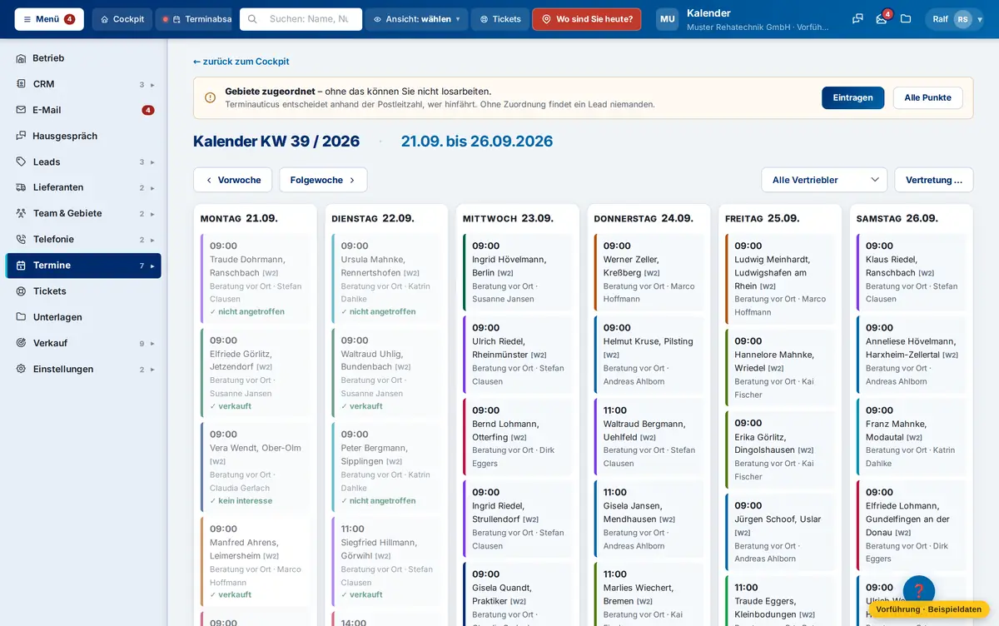Open the Terminabsa tab in top bar

(193, 19)
